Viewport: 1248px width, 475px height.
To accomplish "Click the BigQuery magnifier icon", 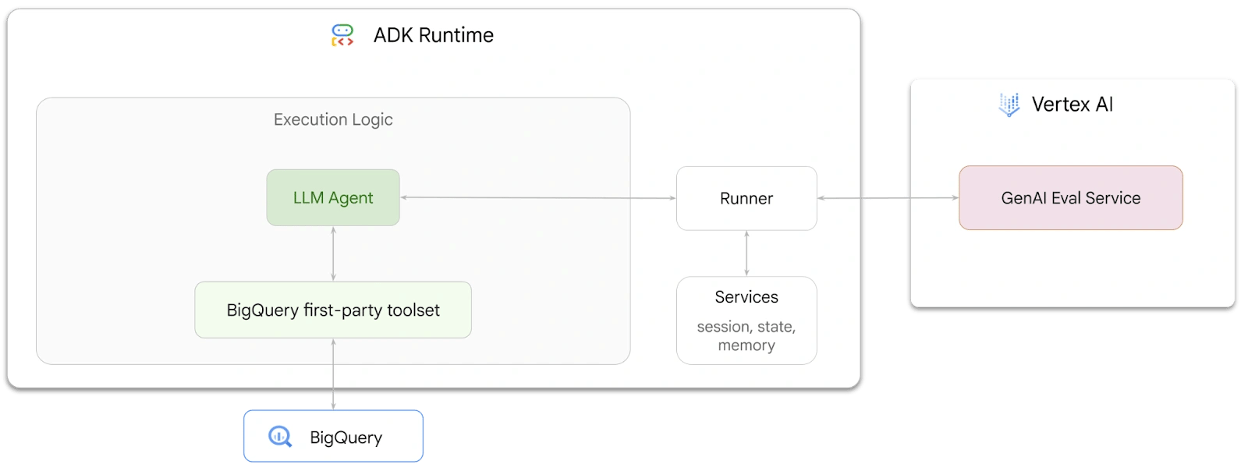I will (280, 437).
